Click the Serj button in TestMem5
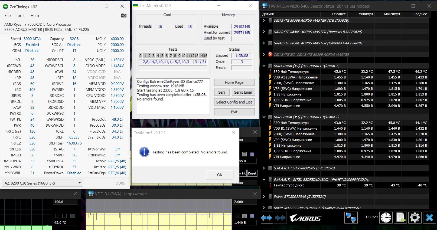 [221, 92]
